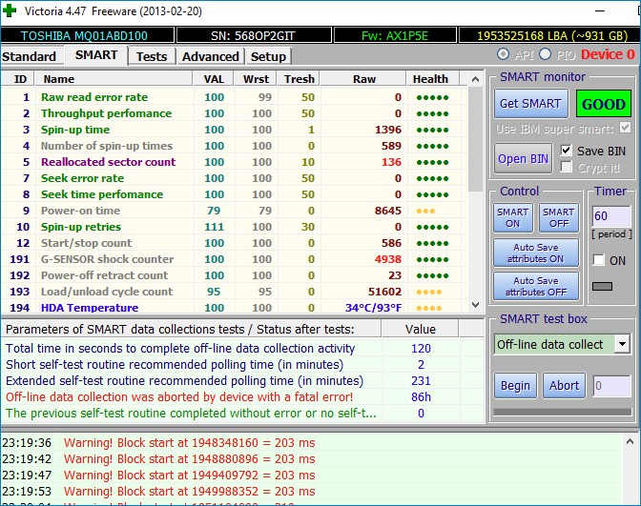Expand the Off-line data collect dropdown
The width and height of the screenshot is (641, 506).
622,344
